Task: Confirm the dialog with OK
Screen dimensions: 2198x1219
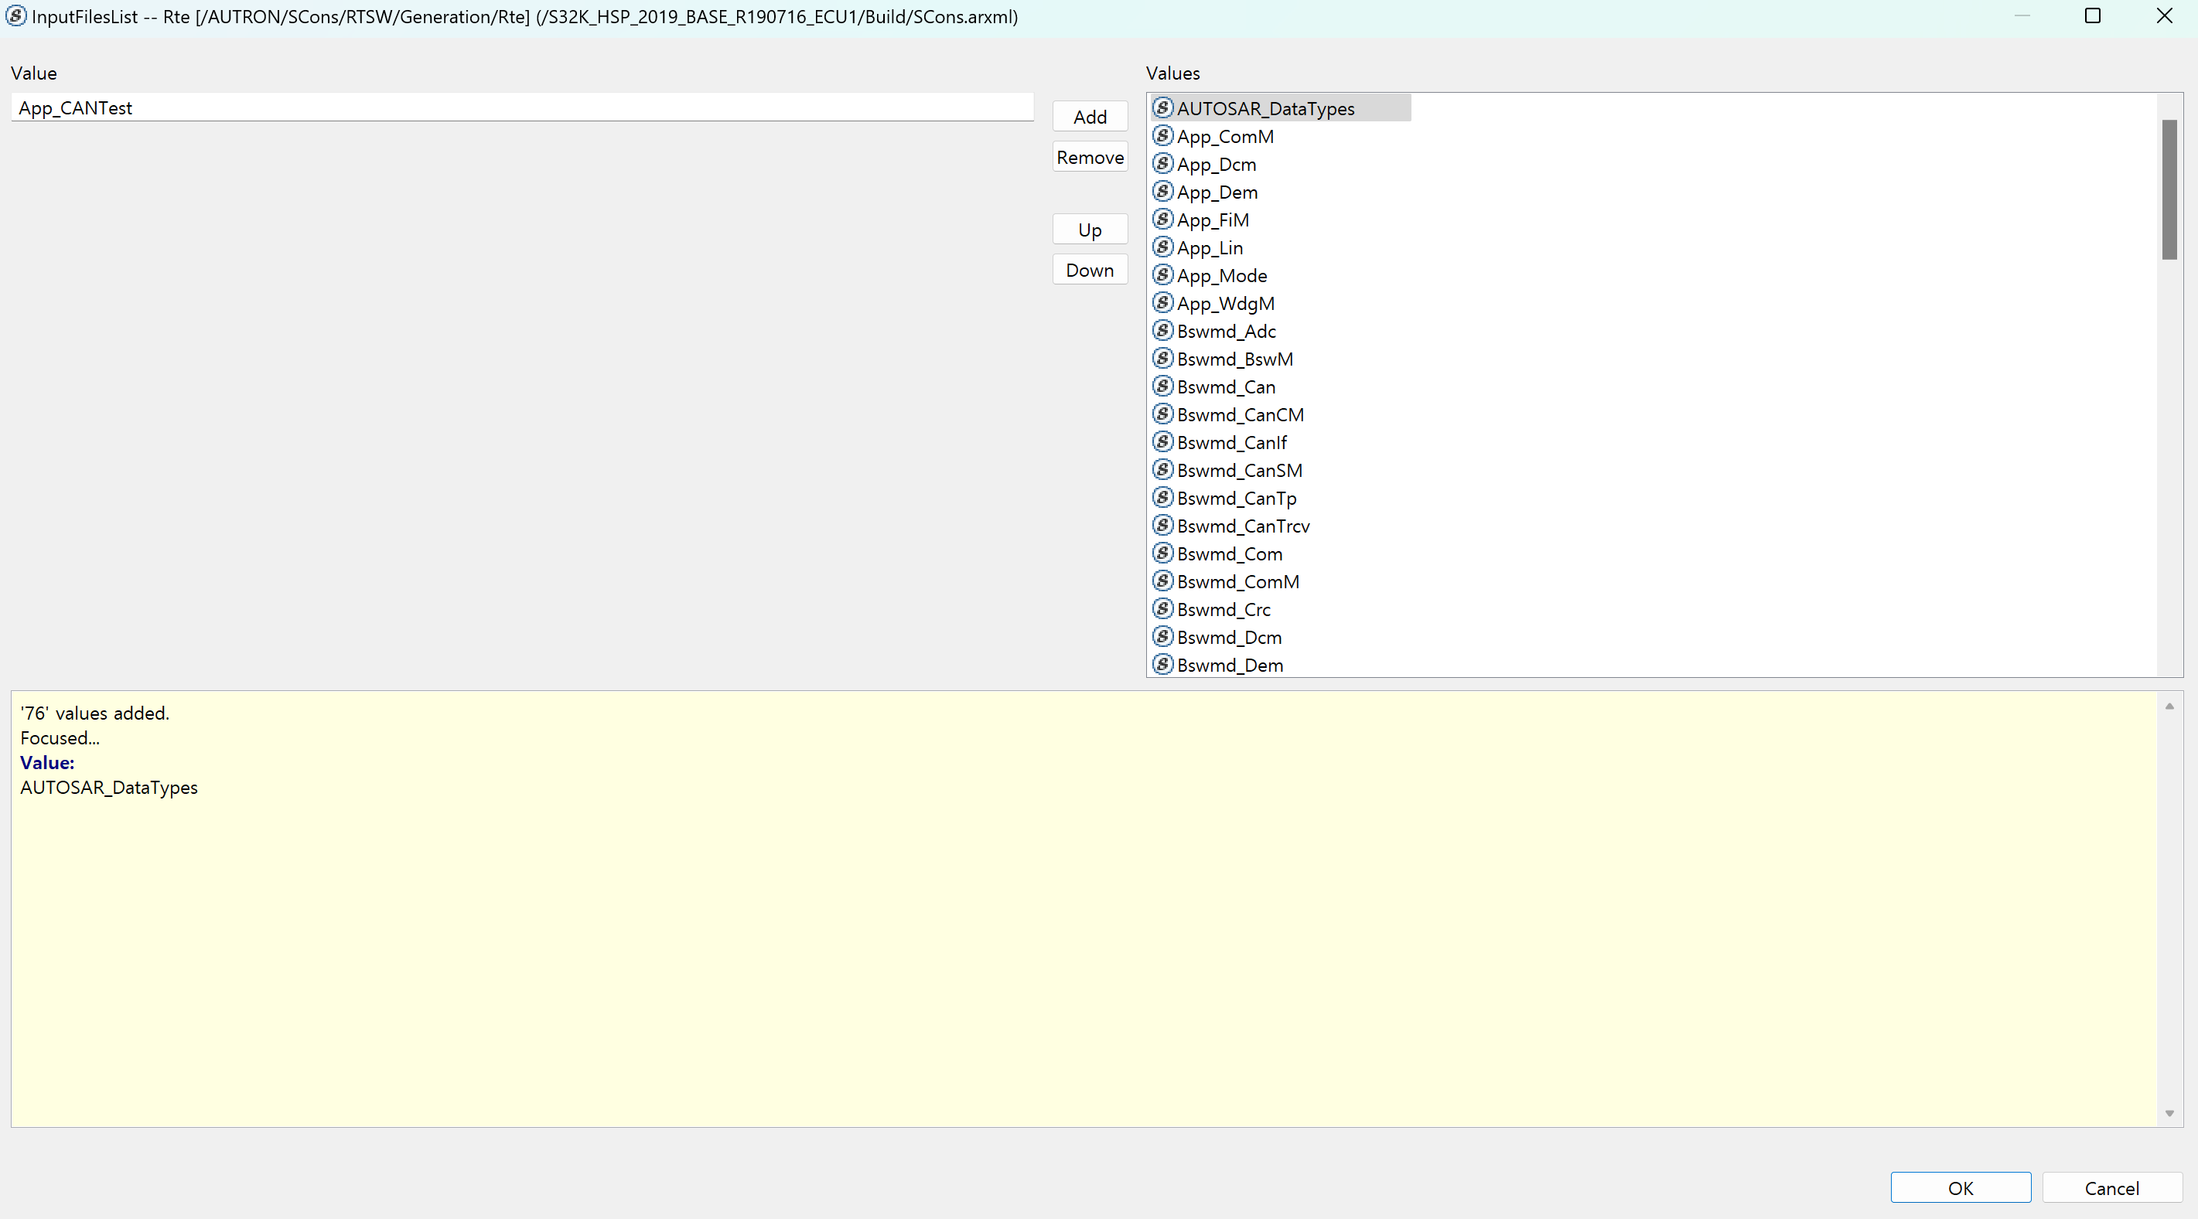Action: (x=1960, y=1187)
